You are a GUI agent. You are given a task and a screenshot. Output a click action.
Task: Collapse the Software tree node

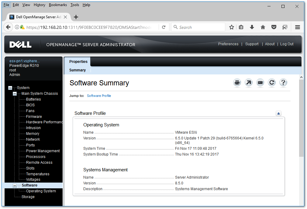pos(15,186)
